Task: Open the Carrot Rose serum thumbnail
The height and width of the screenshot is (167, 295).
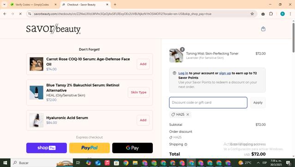Action: (x=36, y=64)
